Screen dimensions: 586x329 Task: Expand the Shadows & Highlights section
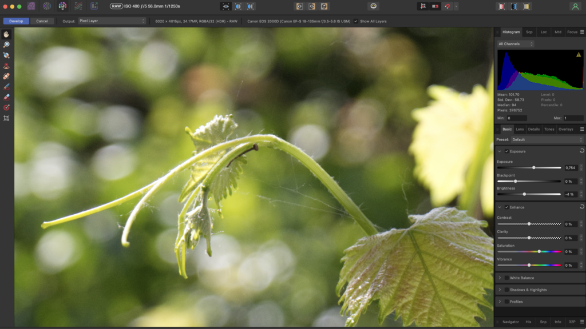pos(500,290)
